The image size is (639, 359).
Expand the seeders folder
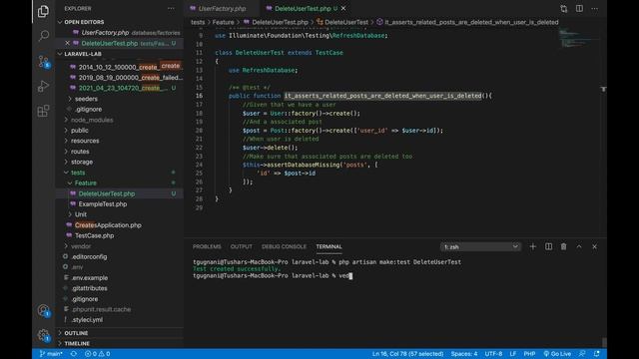(x=86, y=99)
